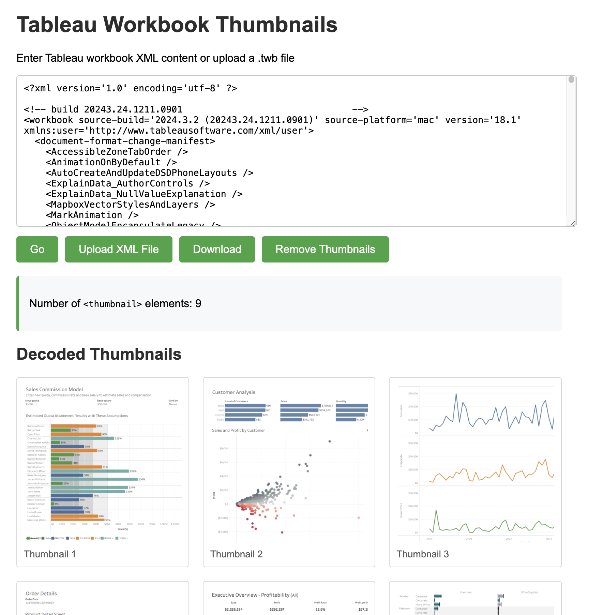The width and height of the screenshot is (604, 615).
Task: Click the "Decoded Thumbnails" heading
Action: (99, 354)
